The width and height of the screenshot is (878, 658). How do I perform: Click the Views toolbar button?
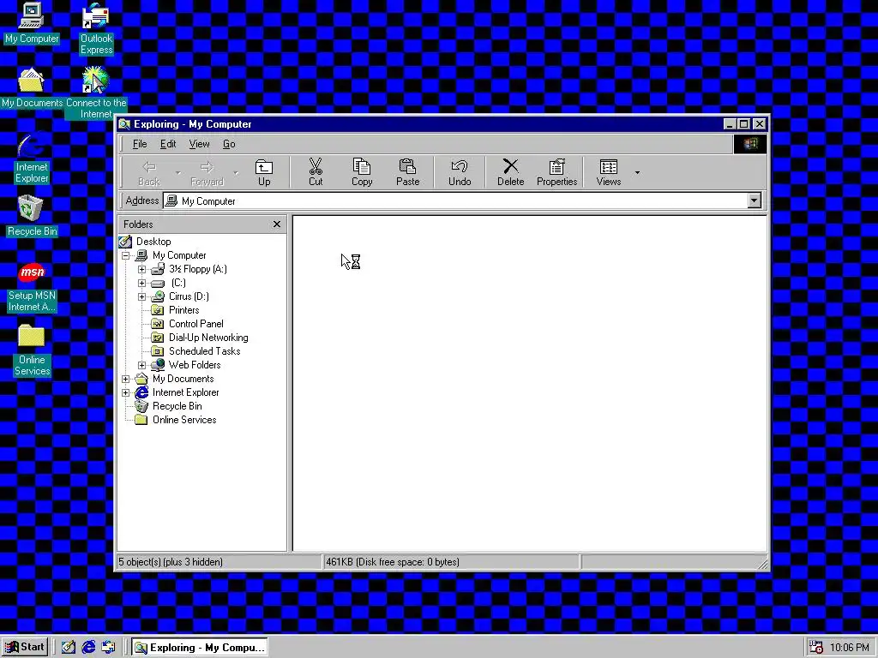coord(608,172)
